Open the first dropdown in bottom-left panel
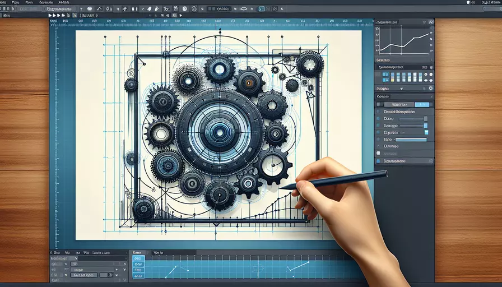This screenshot has height=287, width=502. tap(64, 258)
